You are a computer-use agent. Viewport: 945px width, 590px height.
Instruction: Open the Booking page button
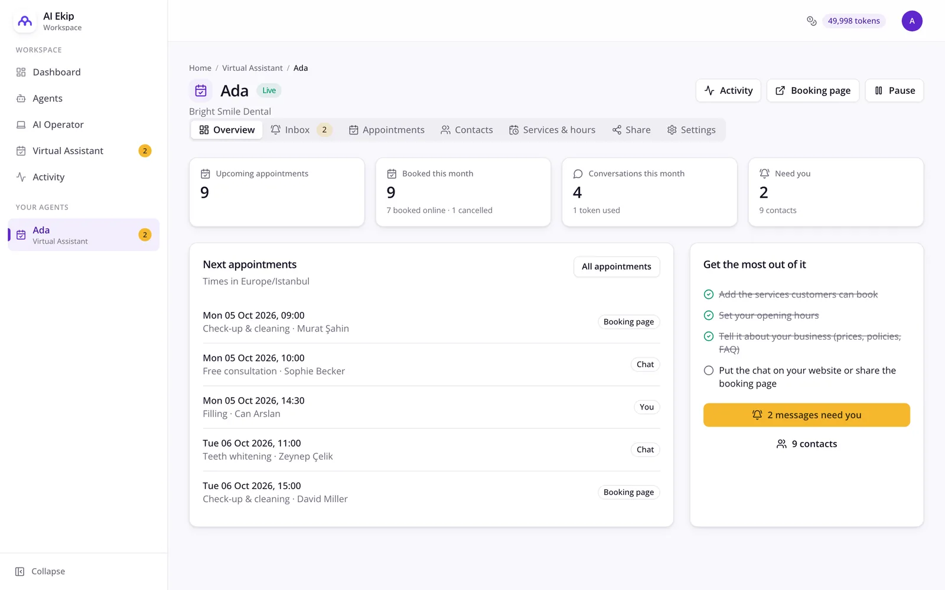click(813, 90)
